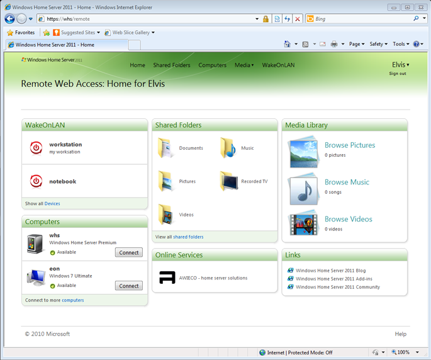Screen dimensions: 431x360
Task: Open the search provider dropdown arrow
Action: (x=425, y=18)
